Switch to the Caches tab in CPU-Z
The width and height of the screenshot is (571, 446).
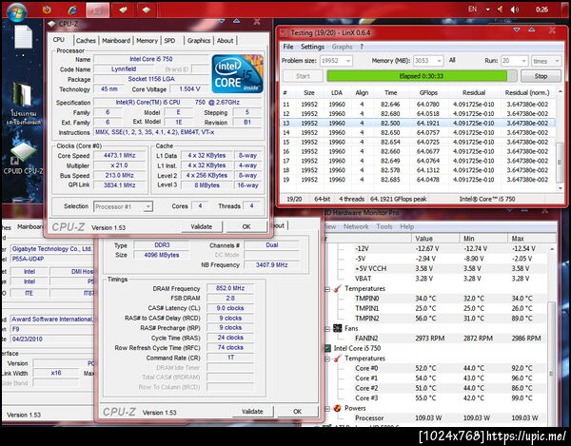tap(86, 41)
